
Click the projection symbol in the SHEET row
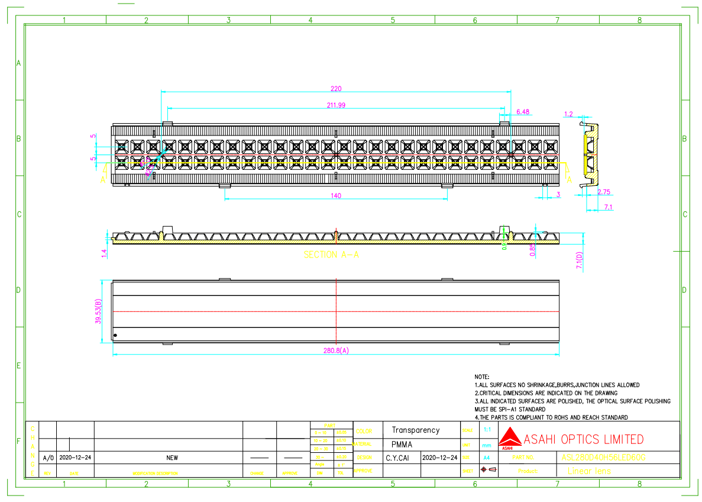(489, 469)
